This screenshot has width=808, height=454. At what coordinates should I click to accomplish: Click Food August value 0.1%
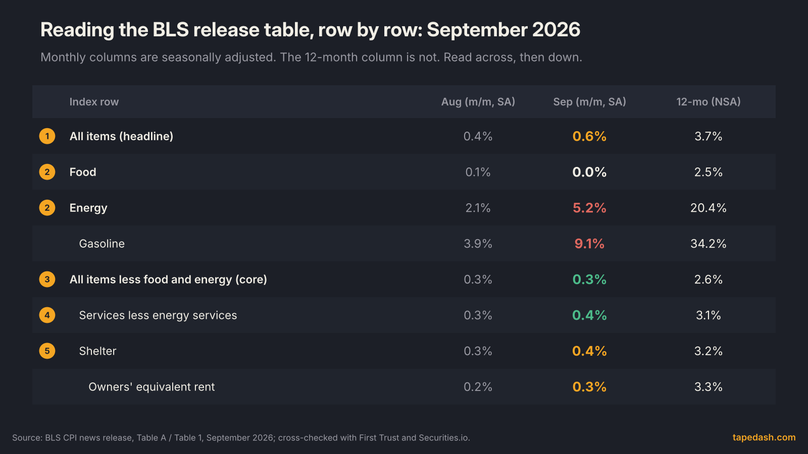478,172
